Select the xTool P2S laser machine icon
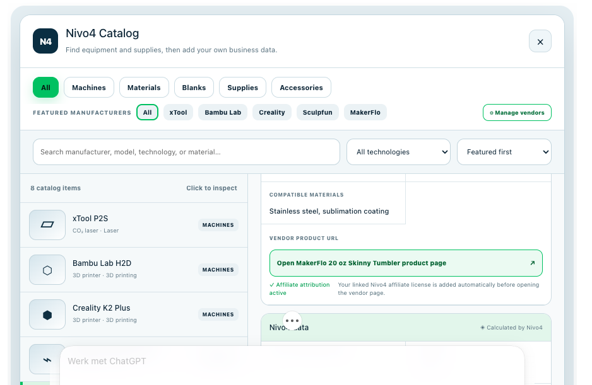 (x=47, y=225)
